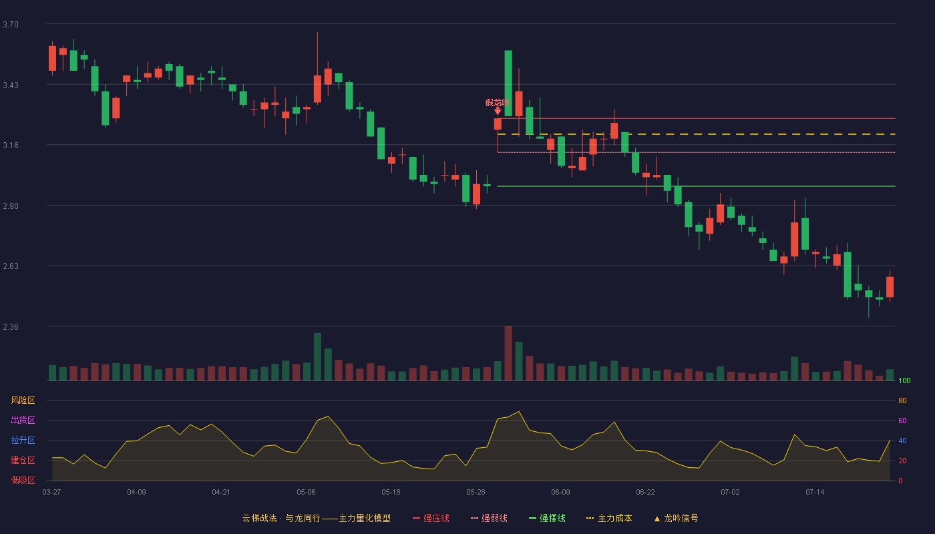935x534 pixels.
Task: Select the 建仓区 zone label
Action: (23, 461)
